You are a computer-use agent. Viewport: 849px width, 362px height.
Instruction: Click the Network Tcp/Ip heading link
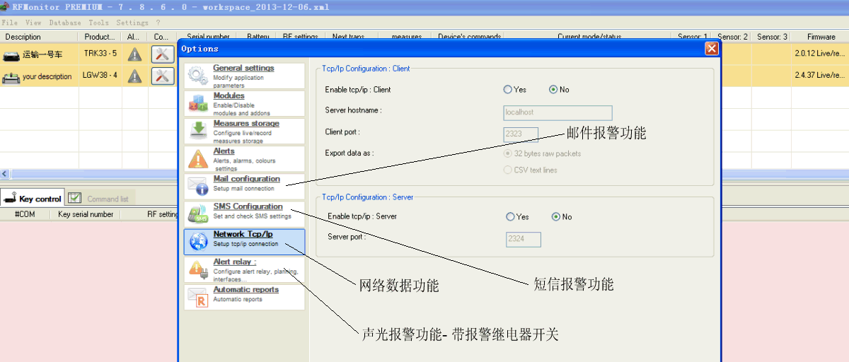243,234
